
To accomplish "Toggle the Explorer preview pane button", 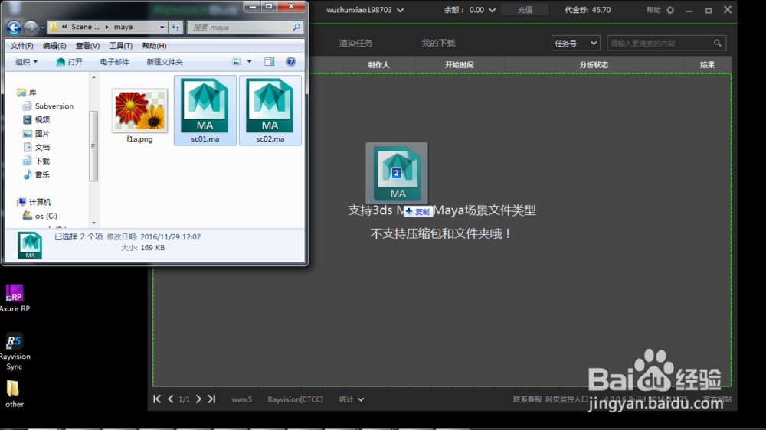I will coord(269,61).
